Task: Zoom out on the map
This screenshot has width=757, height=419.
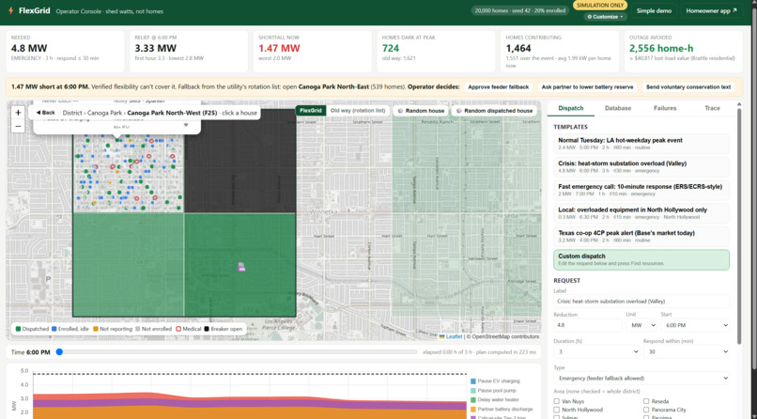Action: (18, 127)
